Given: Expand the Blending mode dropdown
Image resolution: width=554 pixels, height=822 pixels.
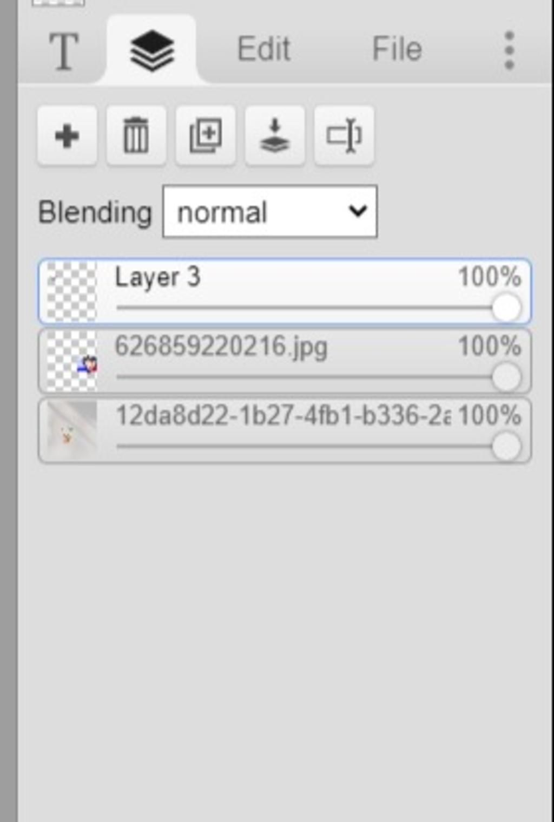Looking at the screenshot, I should 270,212.
